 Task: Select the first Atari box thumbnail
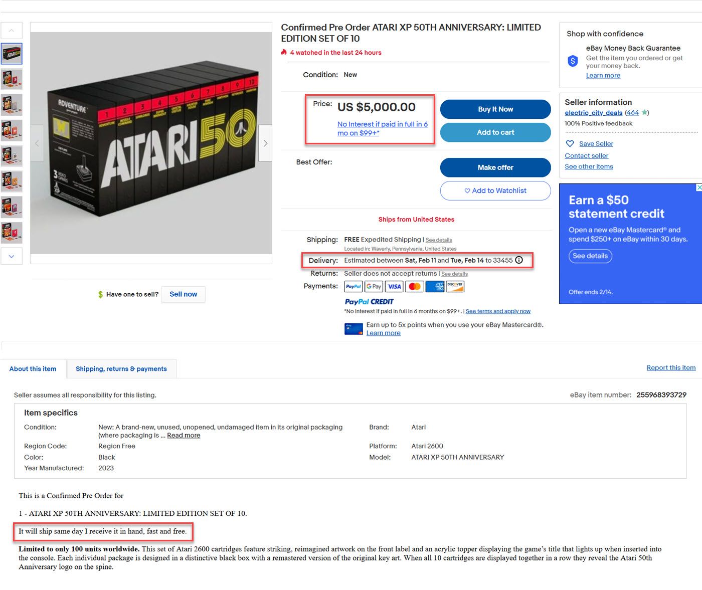point(12,54)
